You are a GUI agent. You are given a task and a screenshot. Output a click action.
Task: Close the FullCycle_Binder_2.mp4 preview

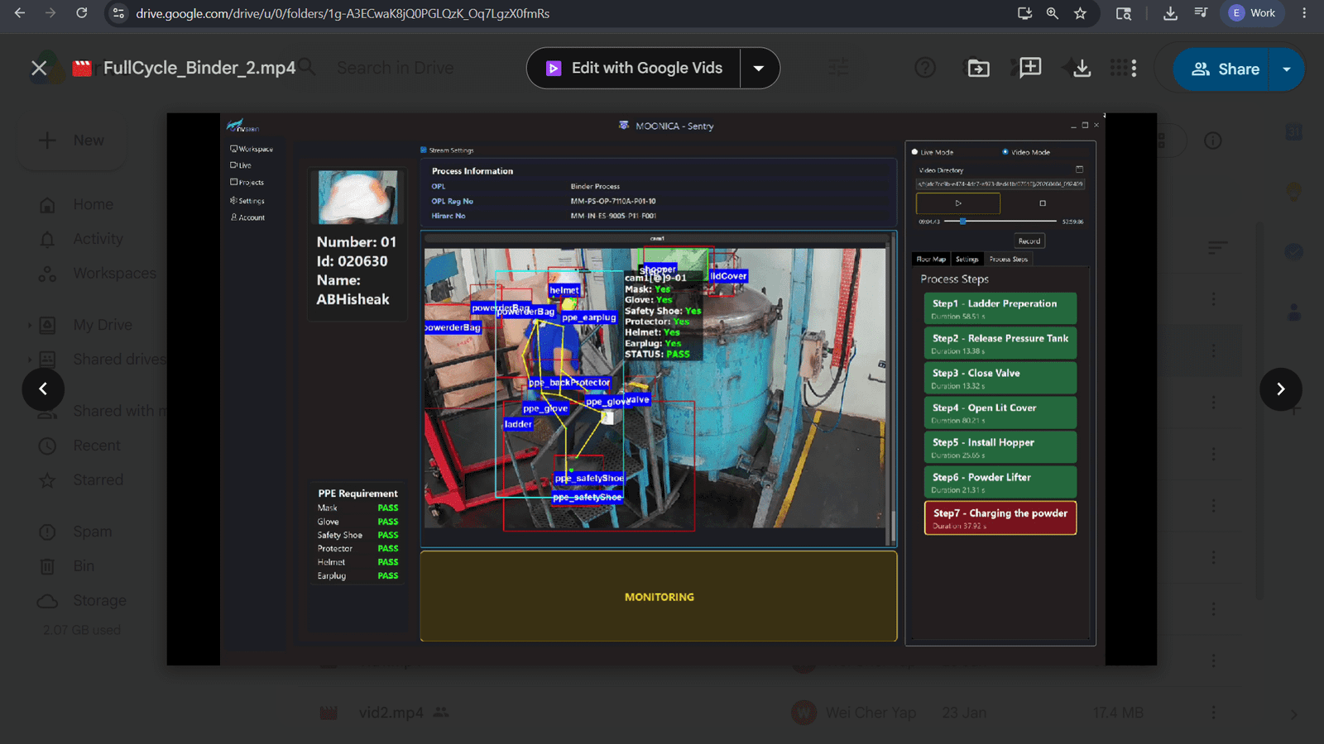39,68
